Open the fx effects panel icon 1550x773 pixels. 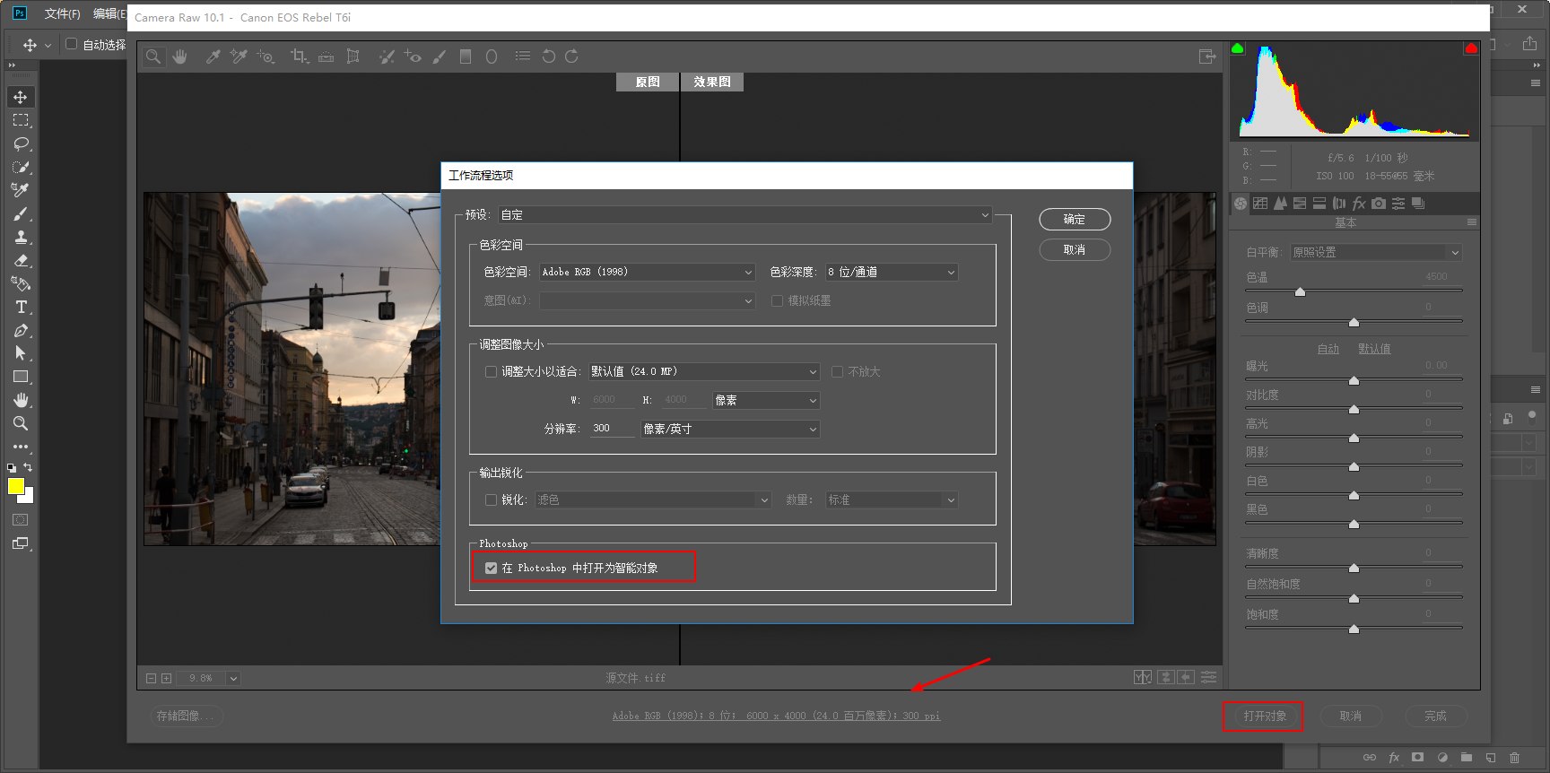click(x=1359, y=204)
